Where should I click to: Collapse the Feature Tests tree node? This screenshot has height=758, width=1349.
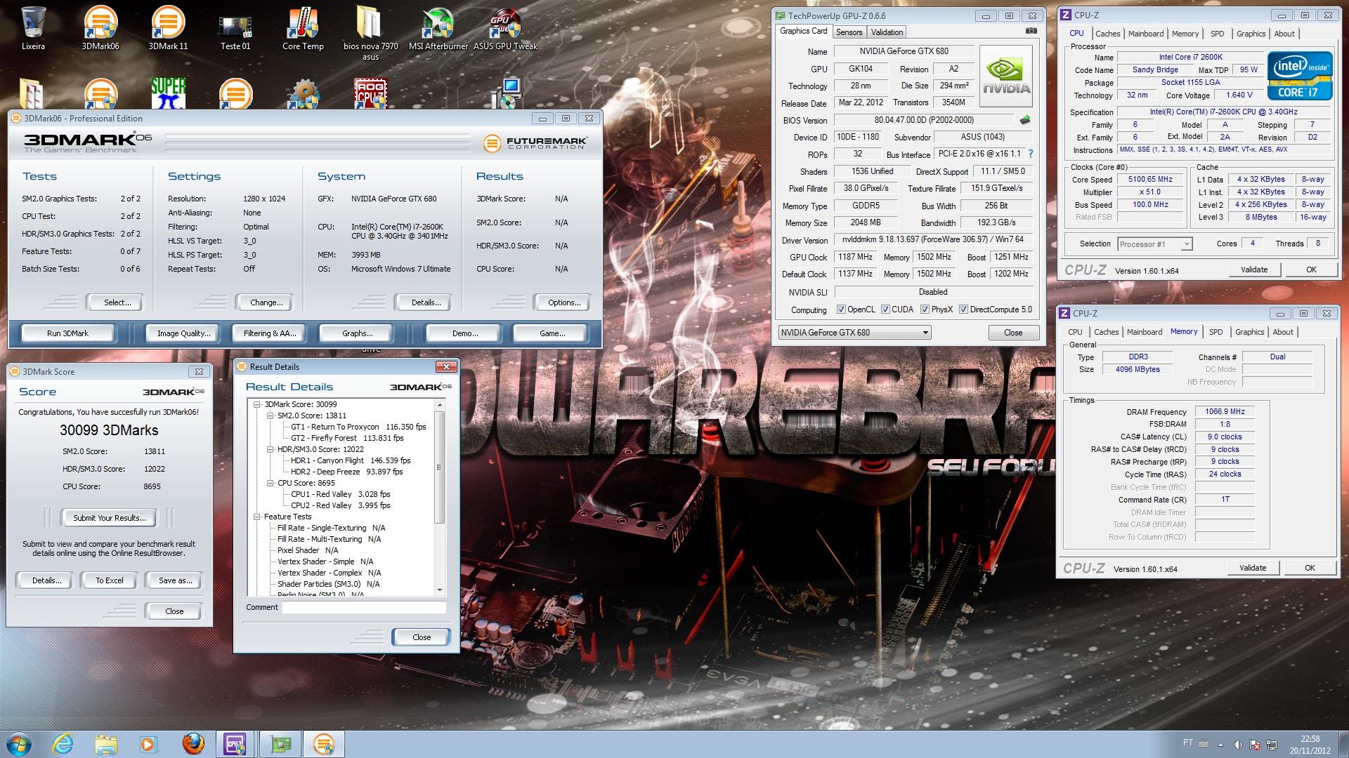[x=258, y=517]
